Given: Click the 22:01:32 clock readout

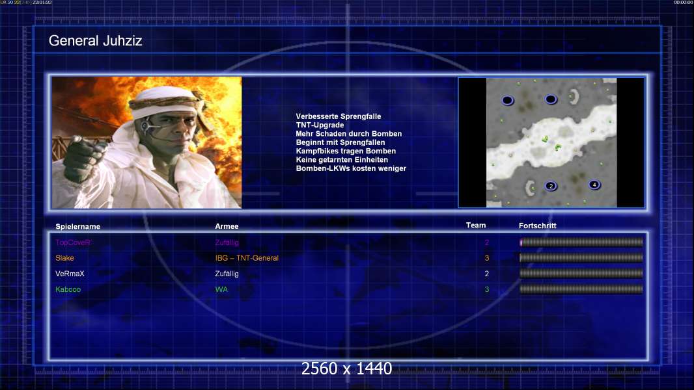Looking at the screenshot, I should pyautogui.click(x=42, y=3).
